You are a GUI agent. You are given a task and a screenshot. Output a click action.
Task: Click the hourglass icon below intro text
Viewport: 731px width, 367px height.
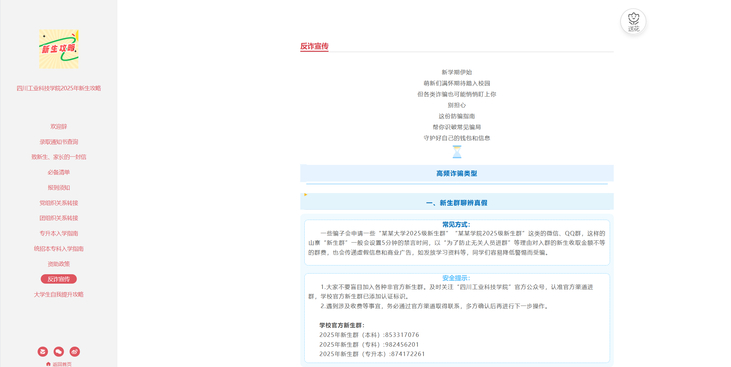[457, 152]
